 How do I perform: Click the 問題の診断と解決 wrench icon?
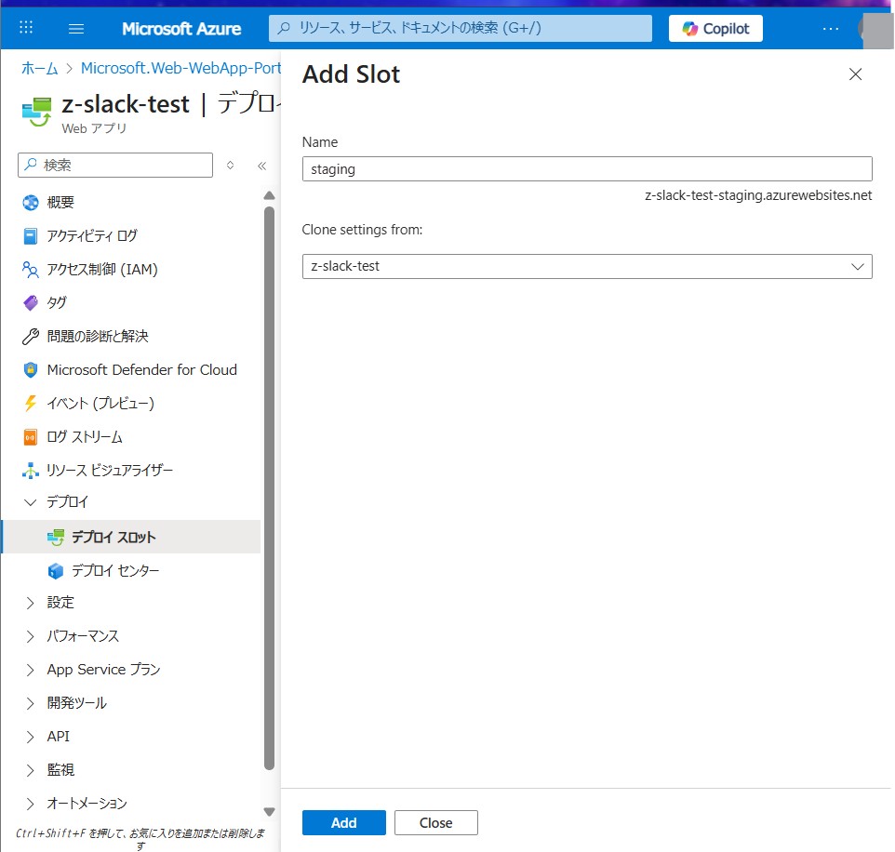tap(31, 337)
